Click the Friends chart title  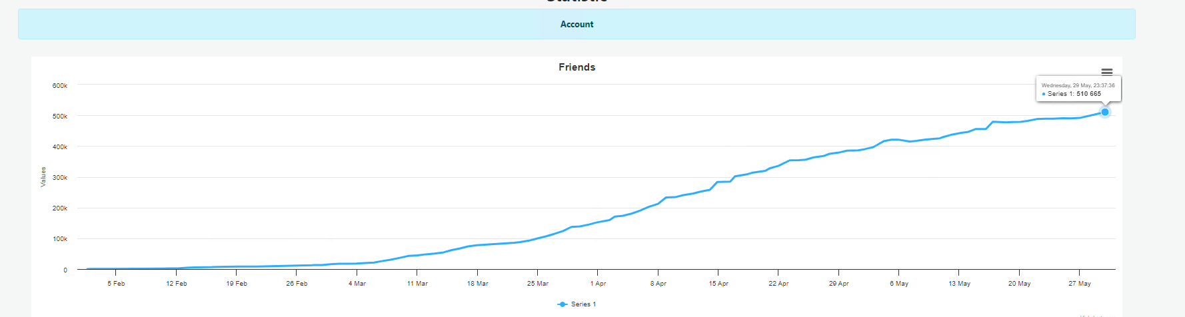(x=577, y=67)
